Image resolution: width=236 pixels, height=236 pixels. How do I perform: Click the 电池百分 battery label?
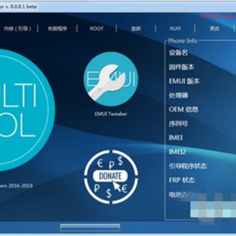coord(184,194)
